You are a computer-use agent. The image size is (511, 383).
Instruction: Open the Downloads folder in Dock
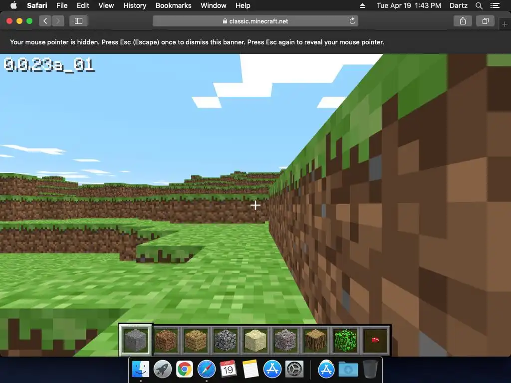pos(348,370)
